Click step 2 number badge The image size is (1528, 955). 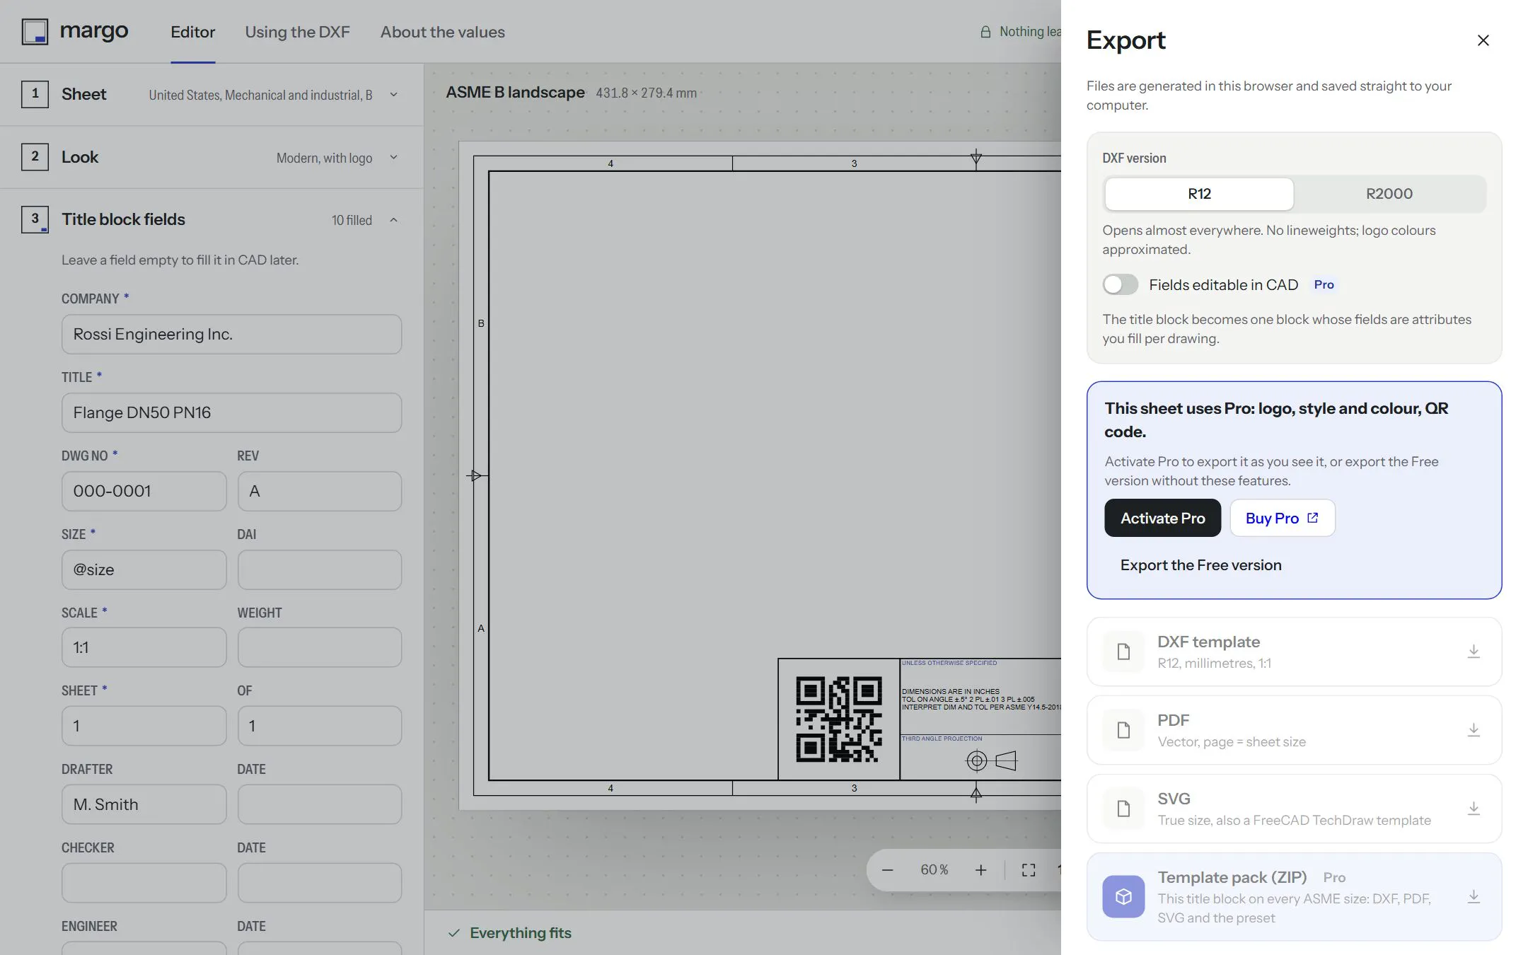click(x=35, y=157)
